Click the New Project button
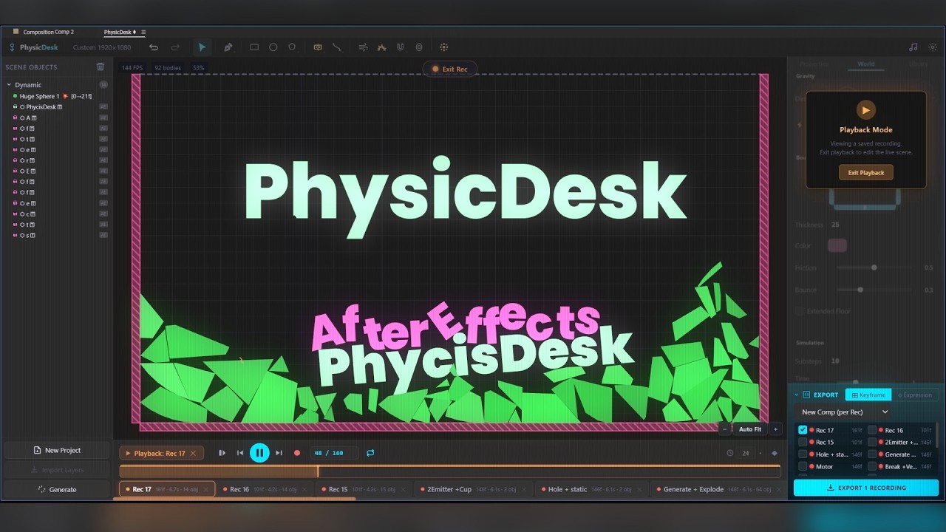946x532 pixels. (x=57, y=450)
